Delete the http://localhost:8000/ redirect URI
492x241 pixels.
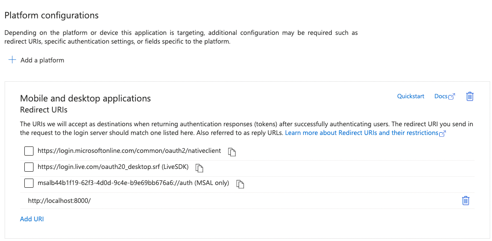tap(465, 201)
